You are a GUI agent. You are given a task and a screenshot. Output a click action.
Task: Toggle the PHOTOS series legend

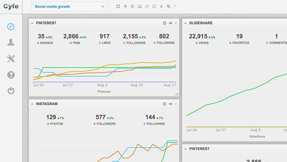55,124
